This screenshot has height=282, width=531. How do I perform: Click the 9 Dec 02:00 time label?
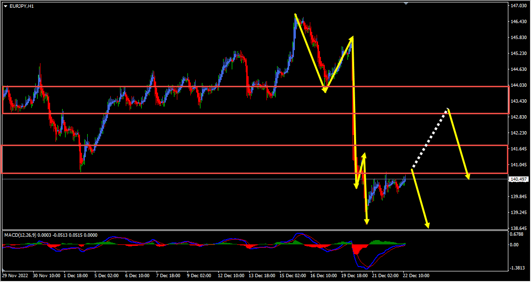tap(199, 276)
